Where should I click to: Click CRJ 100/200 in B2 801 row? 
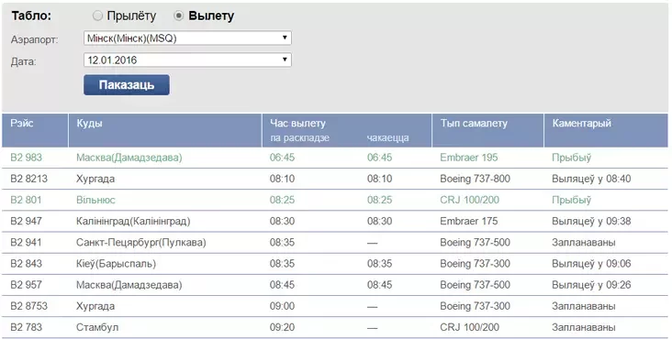pos(470,200)
